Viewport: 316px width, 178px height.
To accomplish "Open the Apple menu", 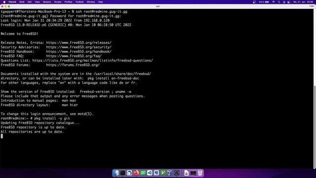I will coord(4,2).
